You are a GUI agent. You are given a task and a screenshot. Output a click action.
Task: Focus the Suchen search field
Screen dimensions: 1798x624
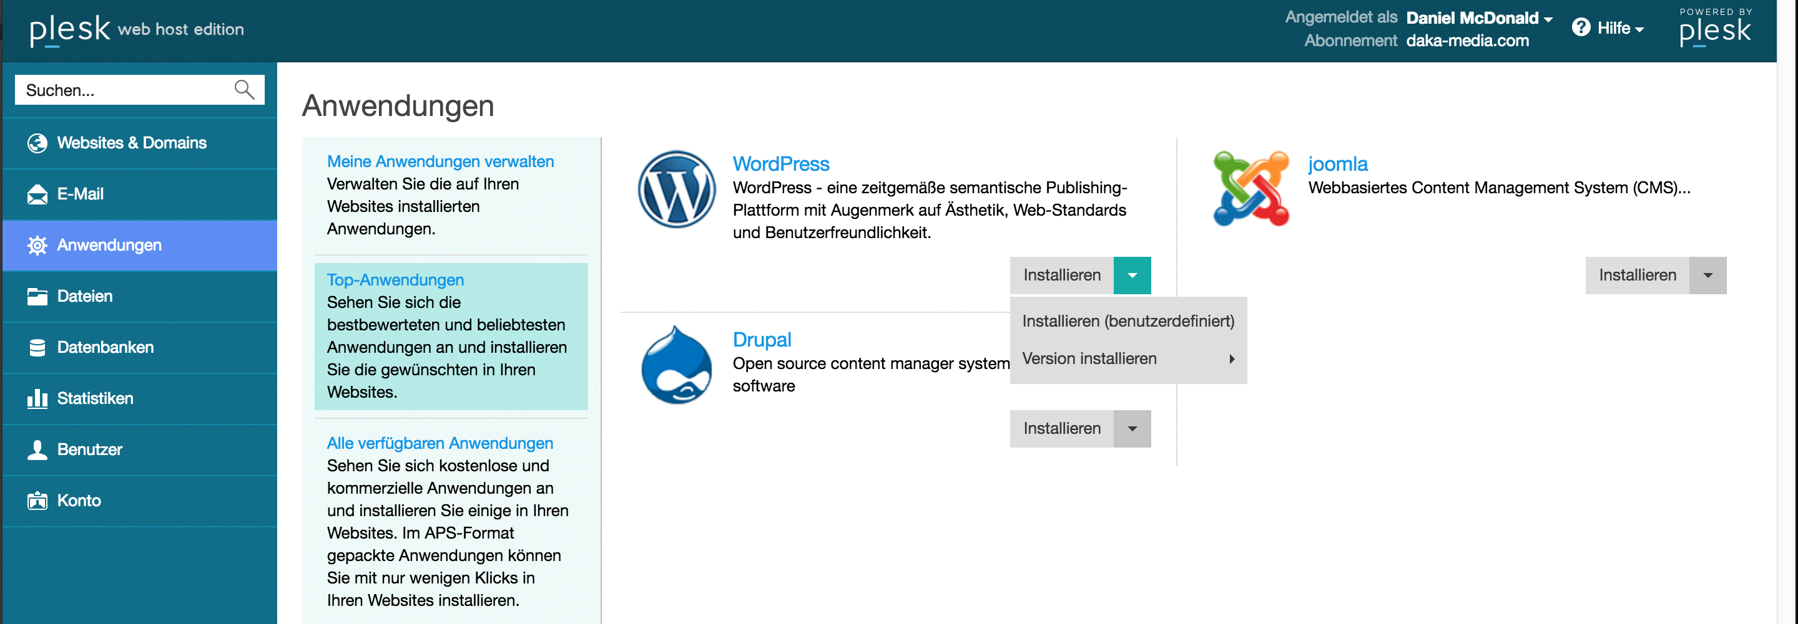point(122,90)
